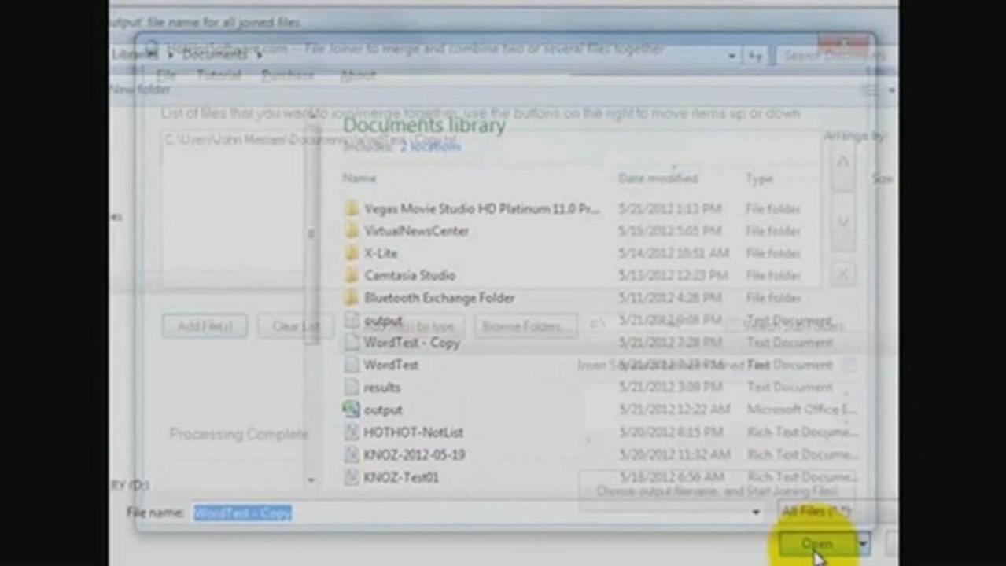Click the results text file icon
Screen dimensions: 1006x566
coord(352,388)
